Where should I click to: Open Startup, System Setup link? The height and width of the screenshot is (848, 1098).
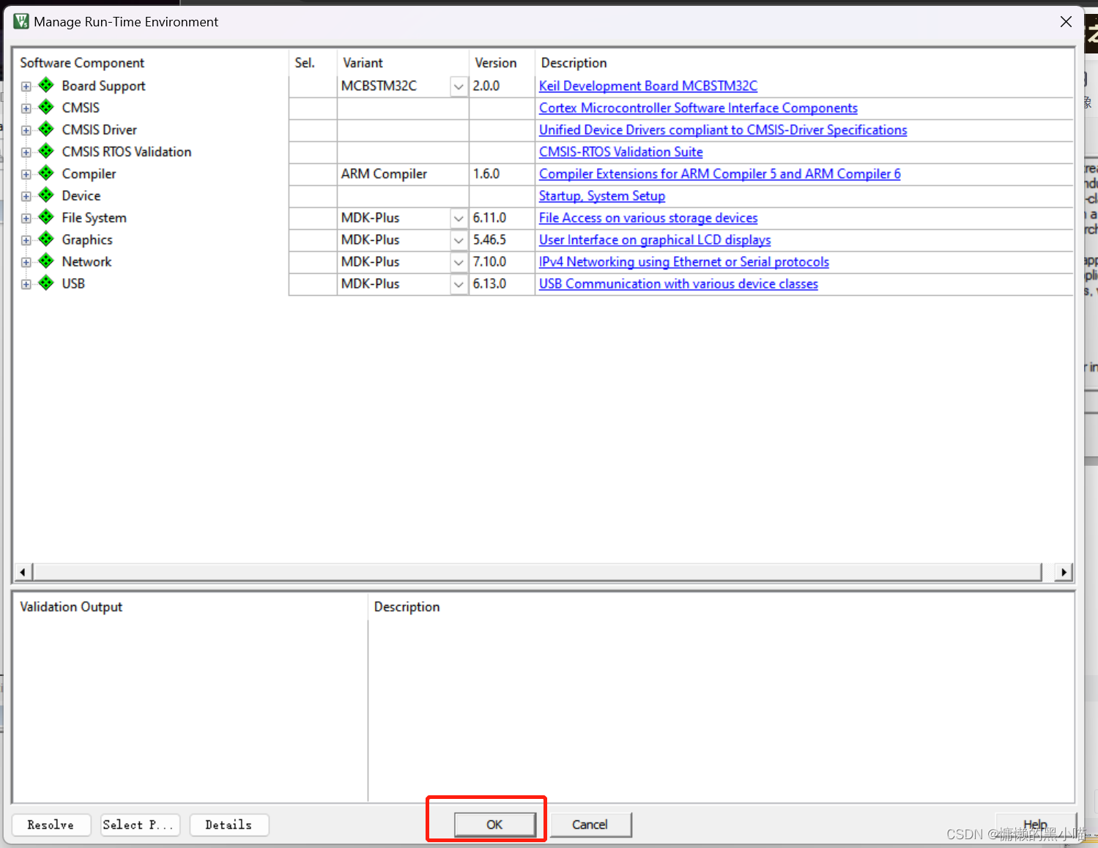pyautogui.click(x=602, y=196)
